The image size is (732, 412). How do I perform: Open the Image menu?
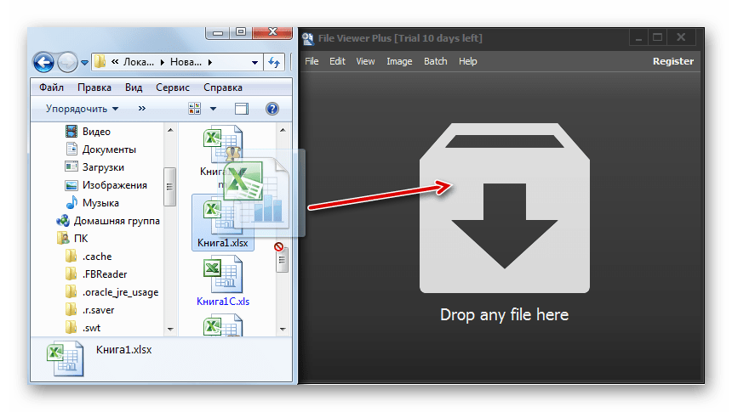click(x=398, y=61)
